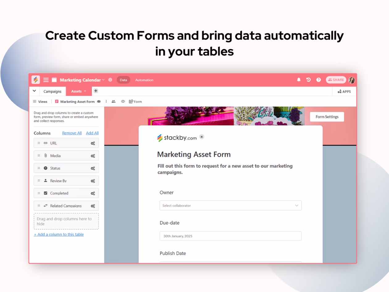Image resolution: width=389 pixels, height=292 pixels.
Task: Open the revision history icon
Action: (x=308, y=80)
